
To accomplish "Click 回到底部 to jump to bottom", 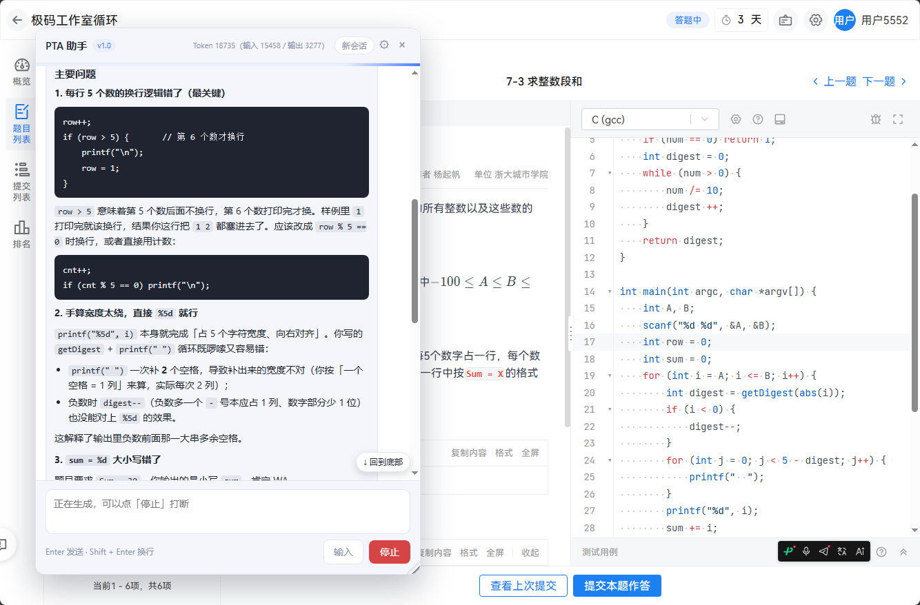I will [x=383, y=462].
